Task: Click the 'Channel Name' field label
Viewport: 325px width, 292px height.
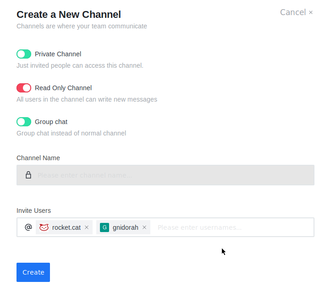Action: (38, 158)
